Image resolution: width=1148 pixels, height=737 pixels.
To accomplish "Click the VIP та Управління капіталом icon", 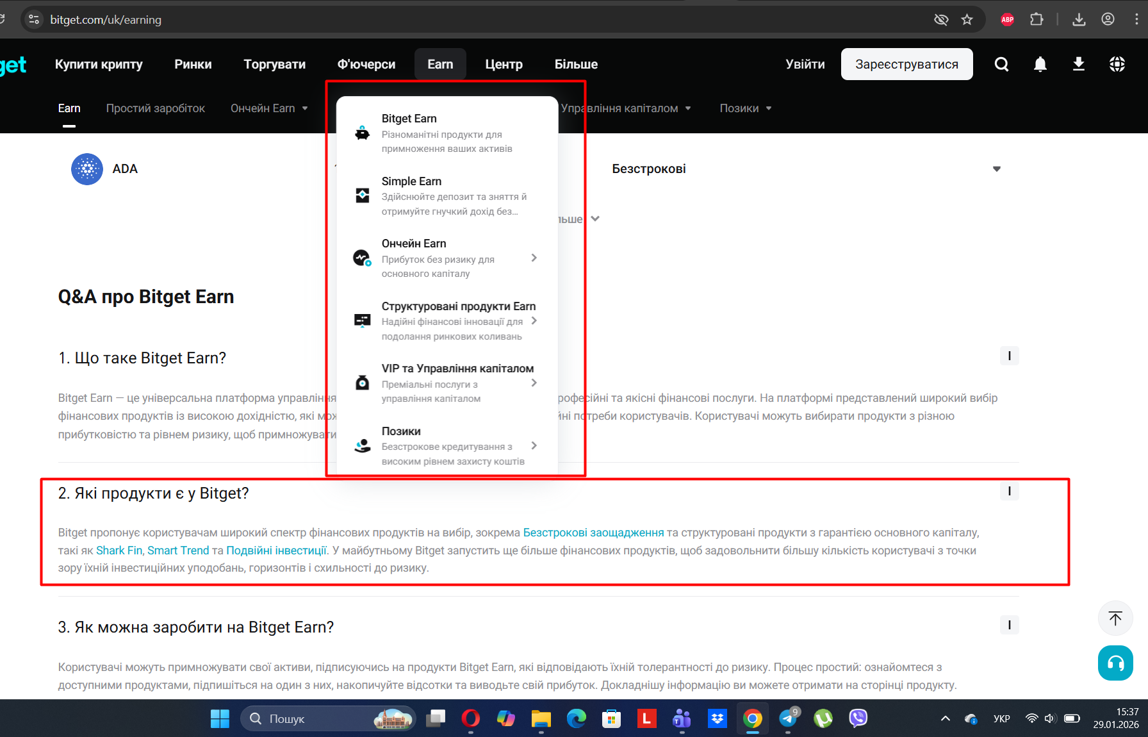I will (x=363, y=383).
